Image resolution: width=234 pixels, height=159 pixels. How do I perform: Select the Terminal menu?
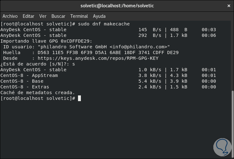(x=79, y=16)
